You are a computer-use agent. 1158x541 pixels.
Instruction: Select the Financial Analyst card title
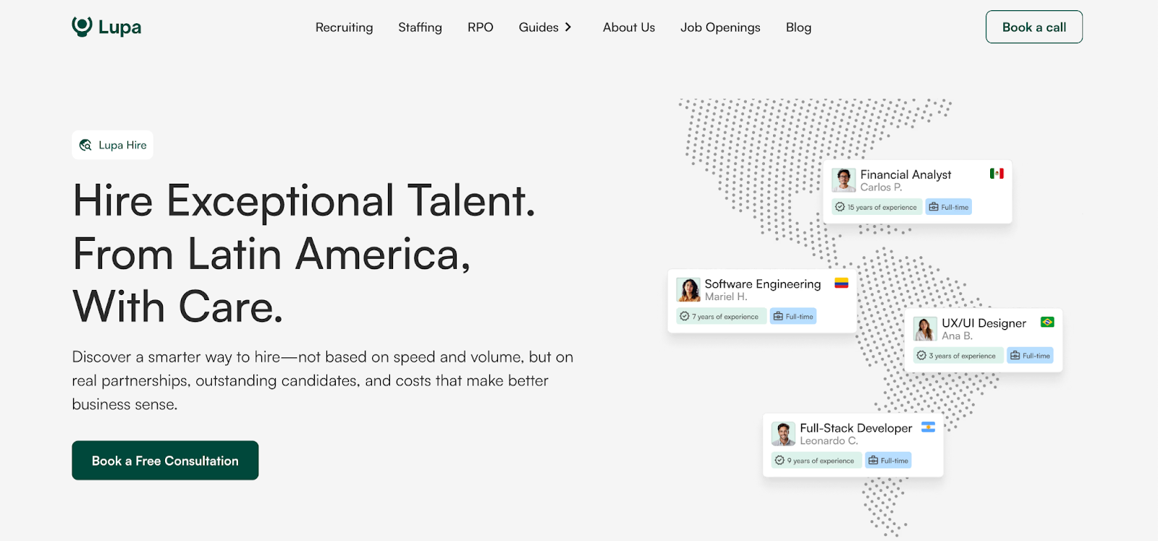905,174
